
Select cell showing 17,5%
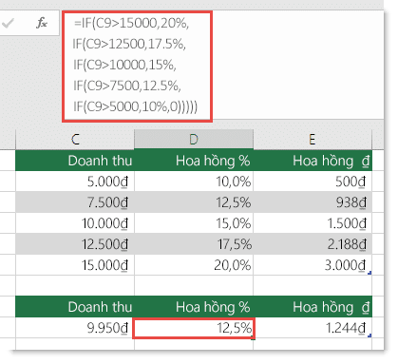(x=194, y=244)
